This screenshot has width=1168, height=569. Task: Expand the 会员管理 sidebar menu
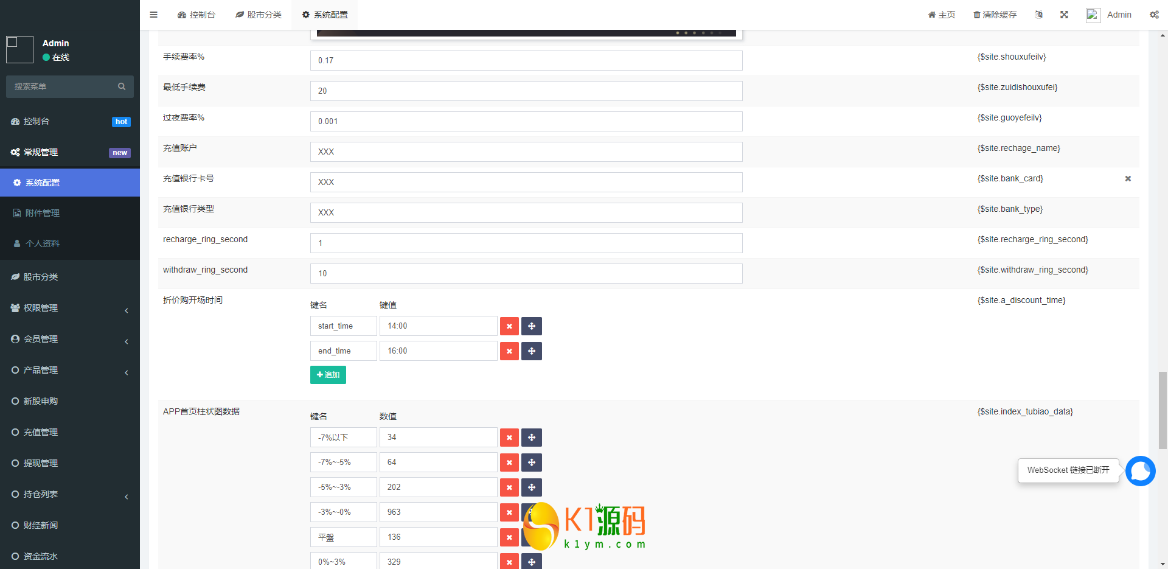pyautogui.click(x=70, y=339)
